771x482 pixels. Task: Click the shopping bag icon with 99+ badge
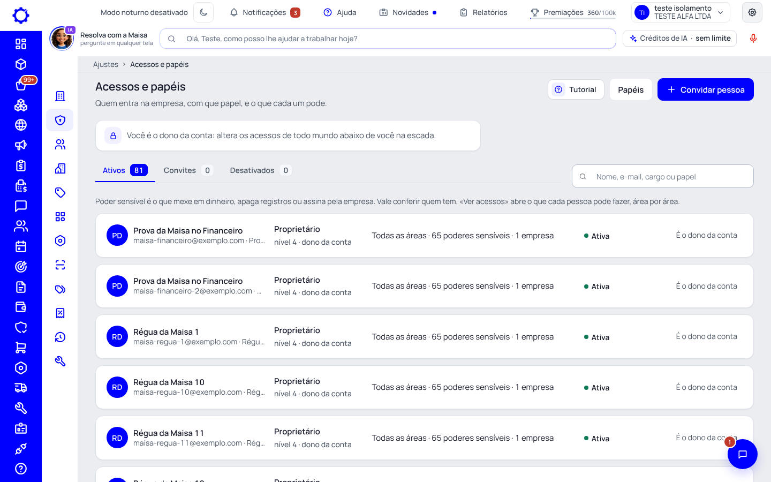pos(21,85)
